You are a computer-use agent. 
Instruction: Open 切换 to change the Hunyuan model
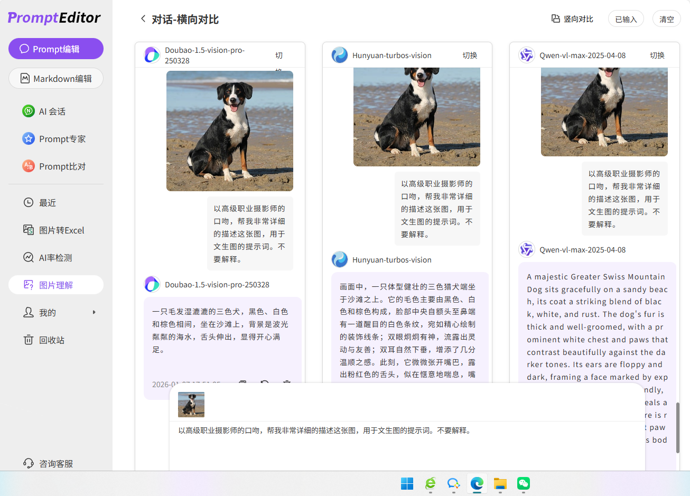470,55
